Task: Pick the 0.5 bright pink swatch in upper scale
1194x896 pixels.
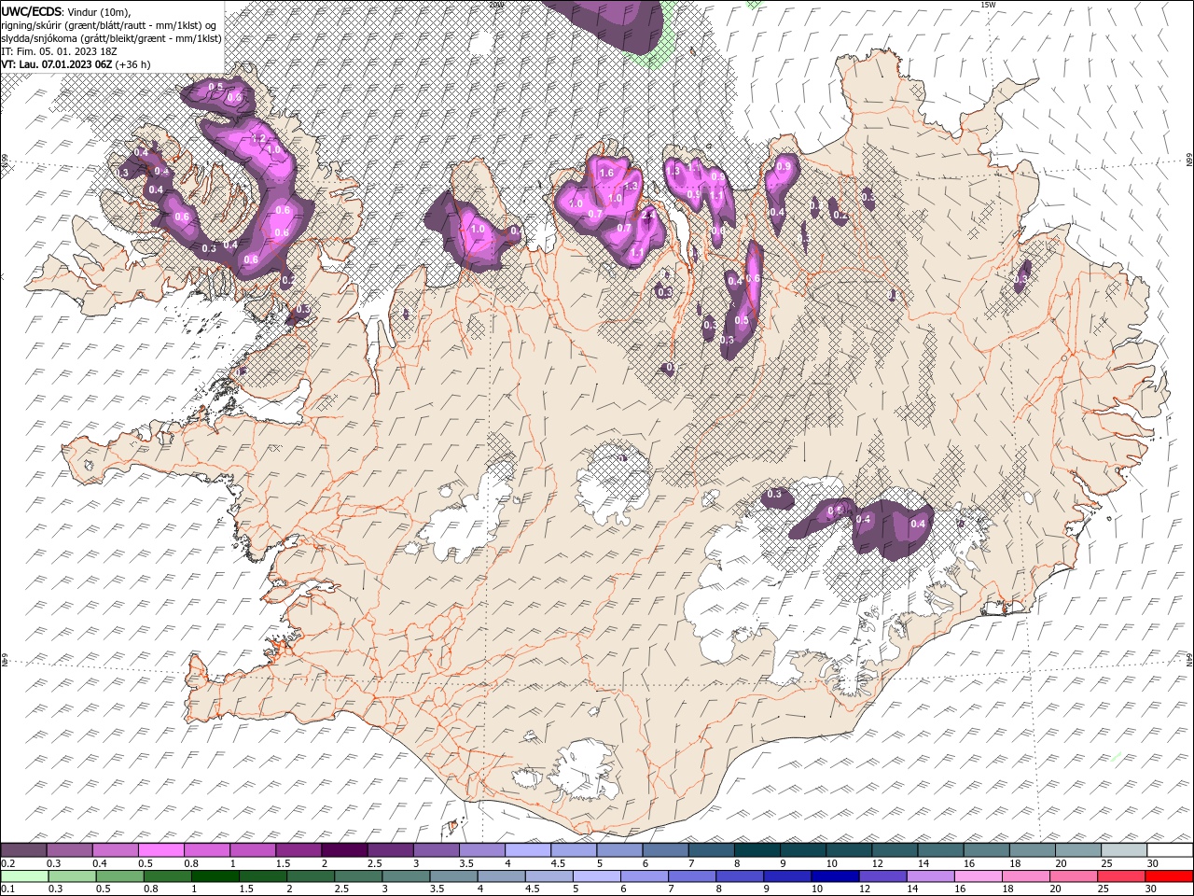Action: (x=160, y=850)
